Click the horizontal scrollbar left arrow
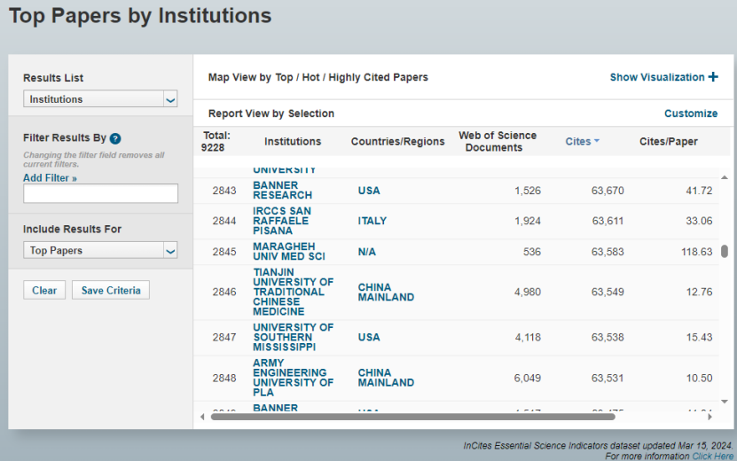This screenshot has width=737, height=461. tap(202, 417)
